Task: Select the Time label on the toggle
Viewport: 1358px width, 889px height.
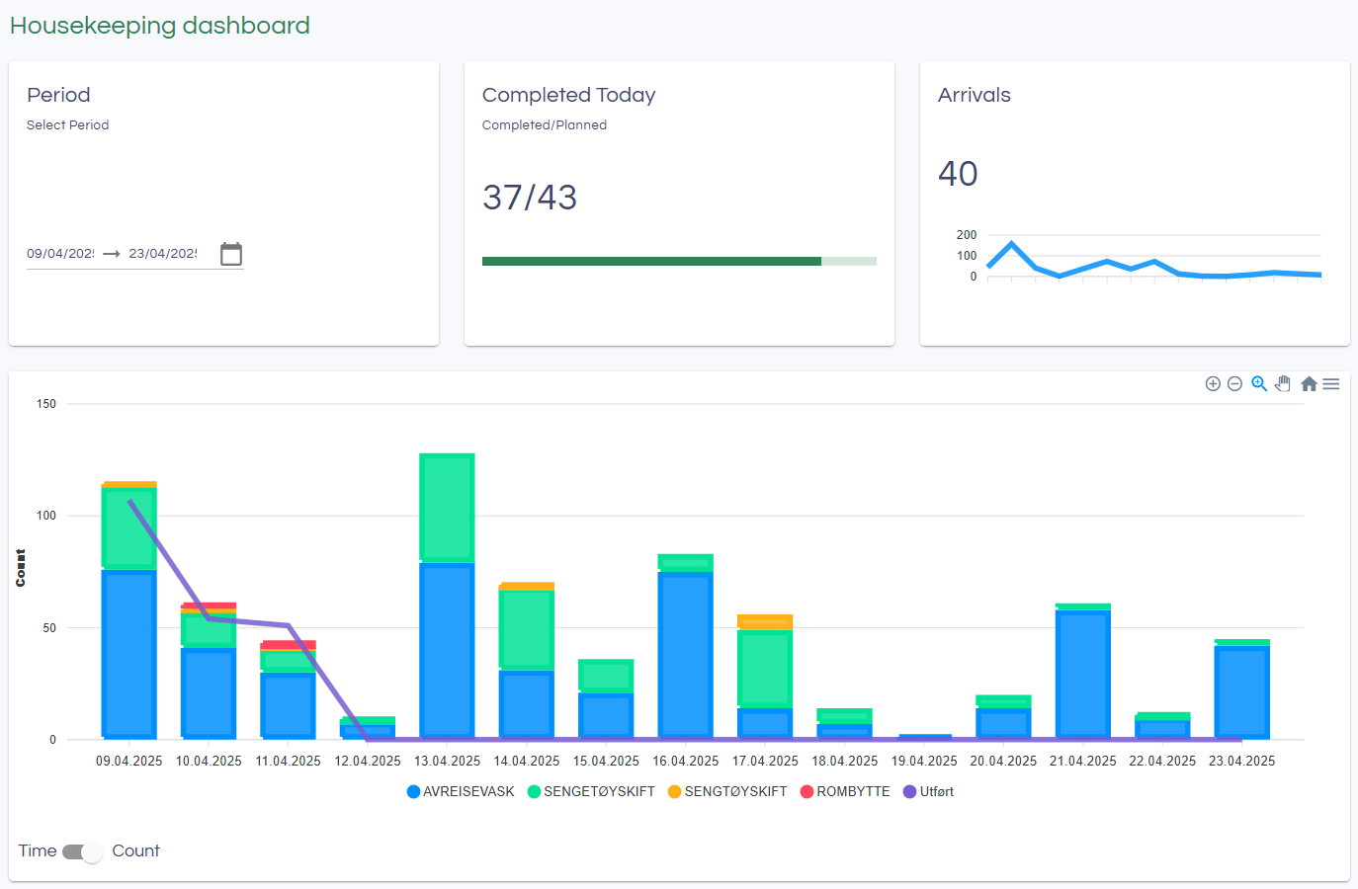Action: point(37,850)
